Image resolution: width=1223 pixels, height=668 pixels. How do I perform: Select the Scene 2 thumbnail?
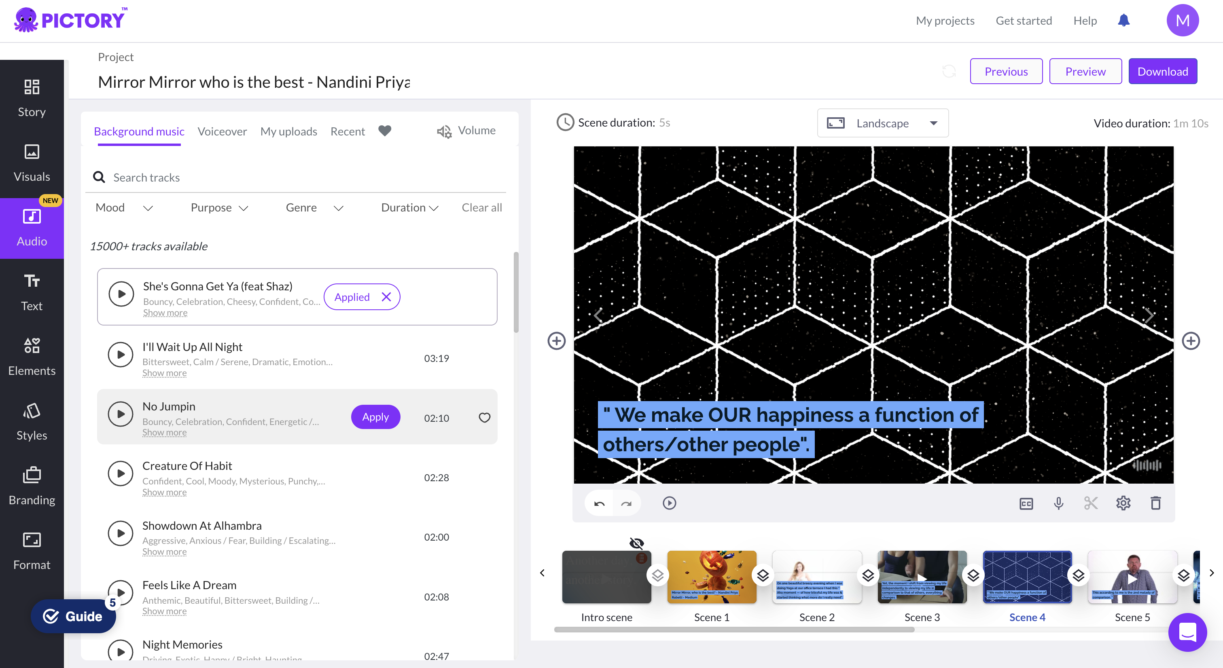pos(816,577)
